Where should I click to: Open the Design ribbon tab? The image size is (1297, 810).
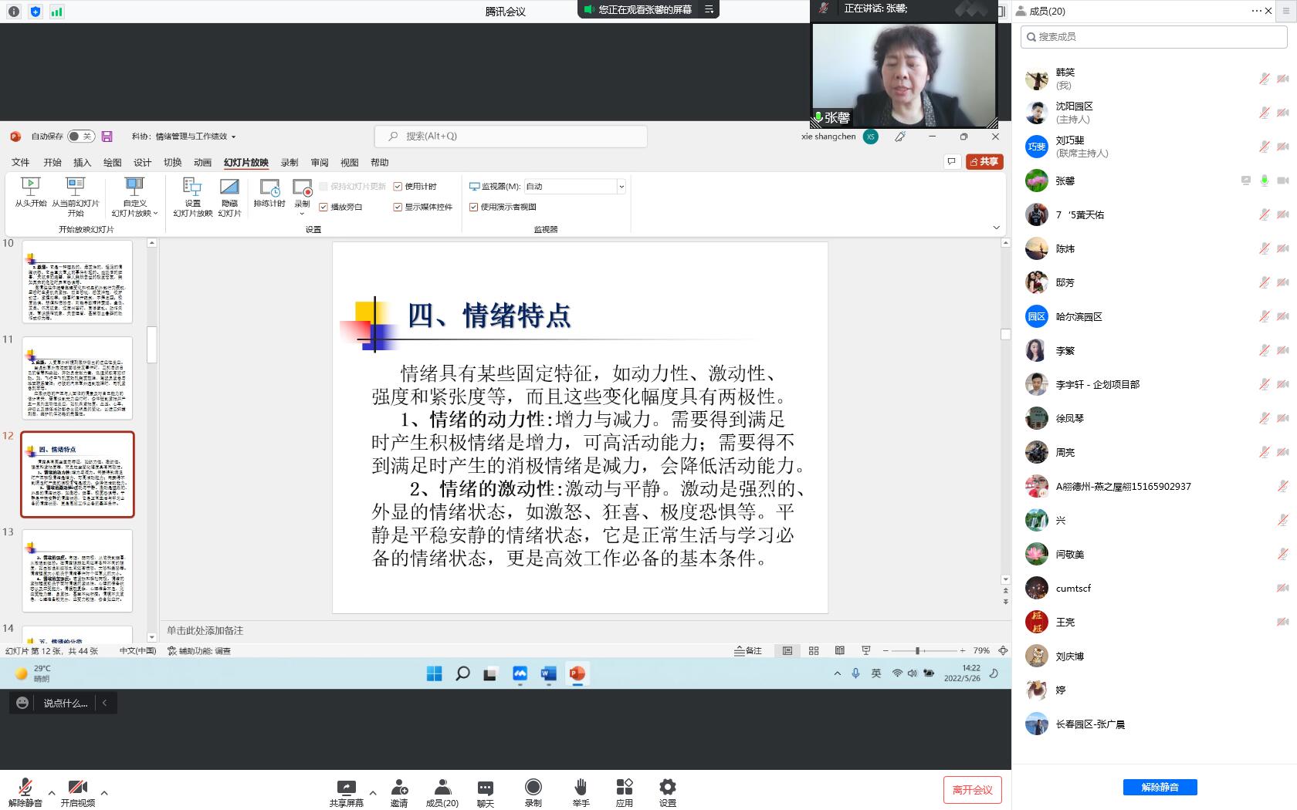click(x=142, y=163)
